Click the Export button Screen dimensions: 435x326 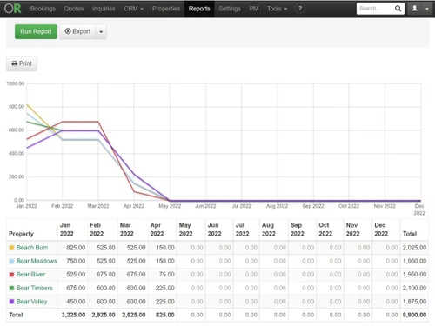(x=77, y=31)
